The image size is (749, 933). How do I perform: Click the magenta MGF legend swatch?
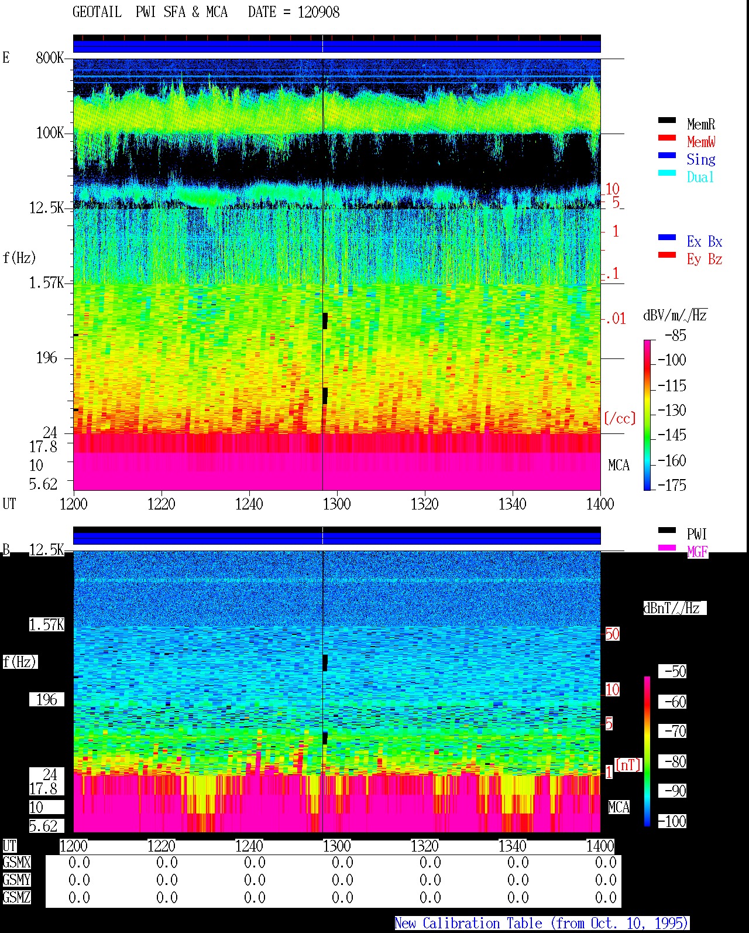[667, 548]
